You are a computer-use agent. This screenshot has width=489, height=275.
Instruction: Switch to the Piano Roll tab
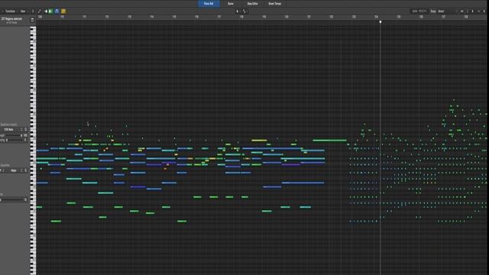(209, 3)
